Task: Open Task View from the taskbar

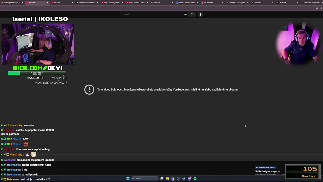Action: tap(162, 178)
